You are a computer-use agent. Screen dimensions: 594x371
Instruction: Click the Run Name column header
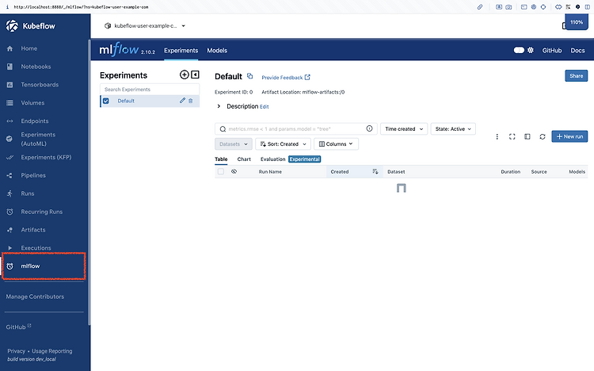(270, 172)
